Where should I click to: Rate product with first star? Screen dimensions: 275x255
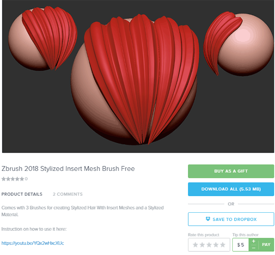[195, 244]
